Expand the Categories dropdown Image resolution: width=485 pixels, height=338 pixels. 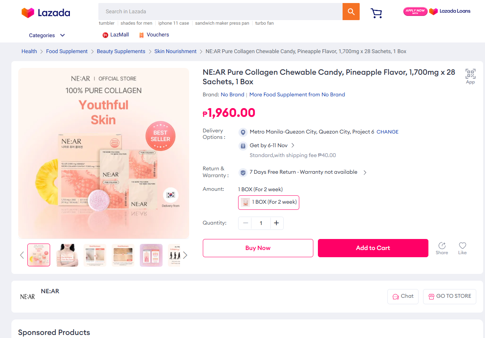47,35
